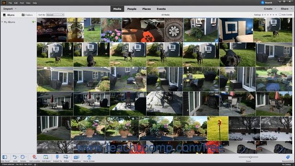
Task: Switch to the Events tab
Action: point(161,9)
